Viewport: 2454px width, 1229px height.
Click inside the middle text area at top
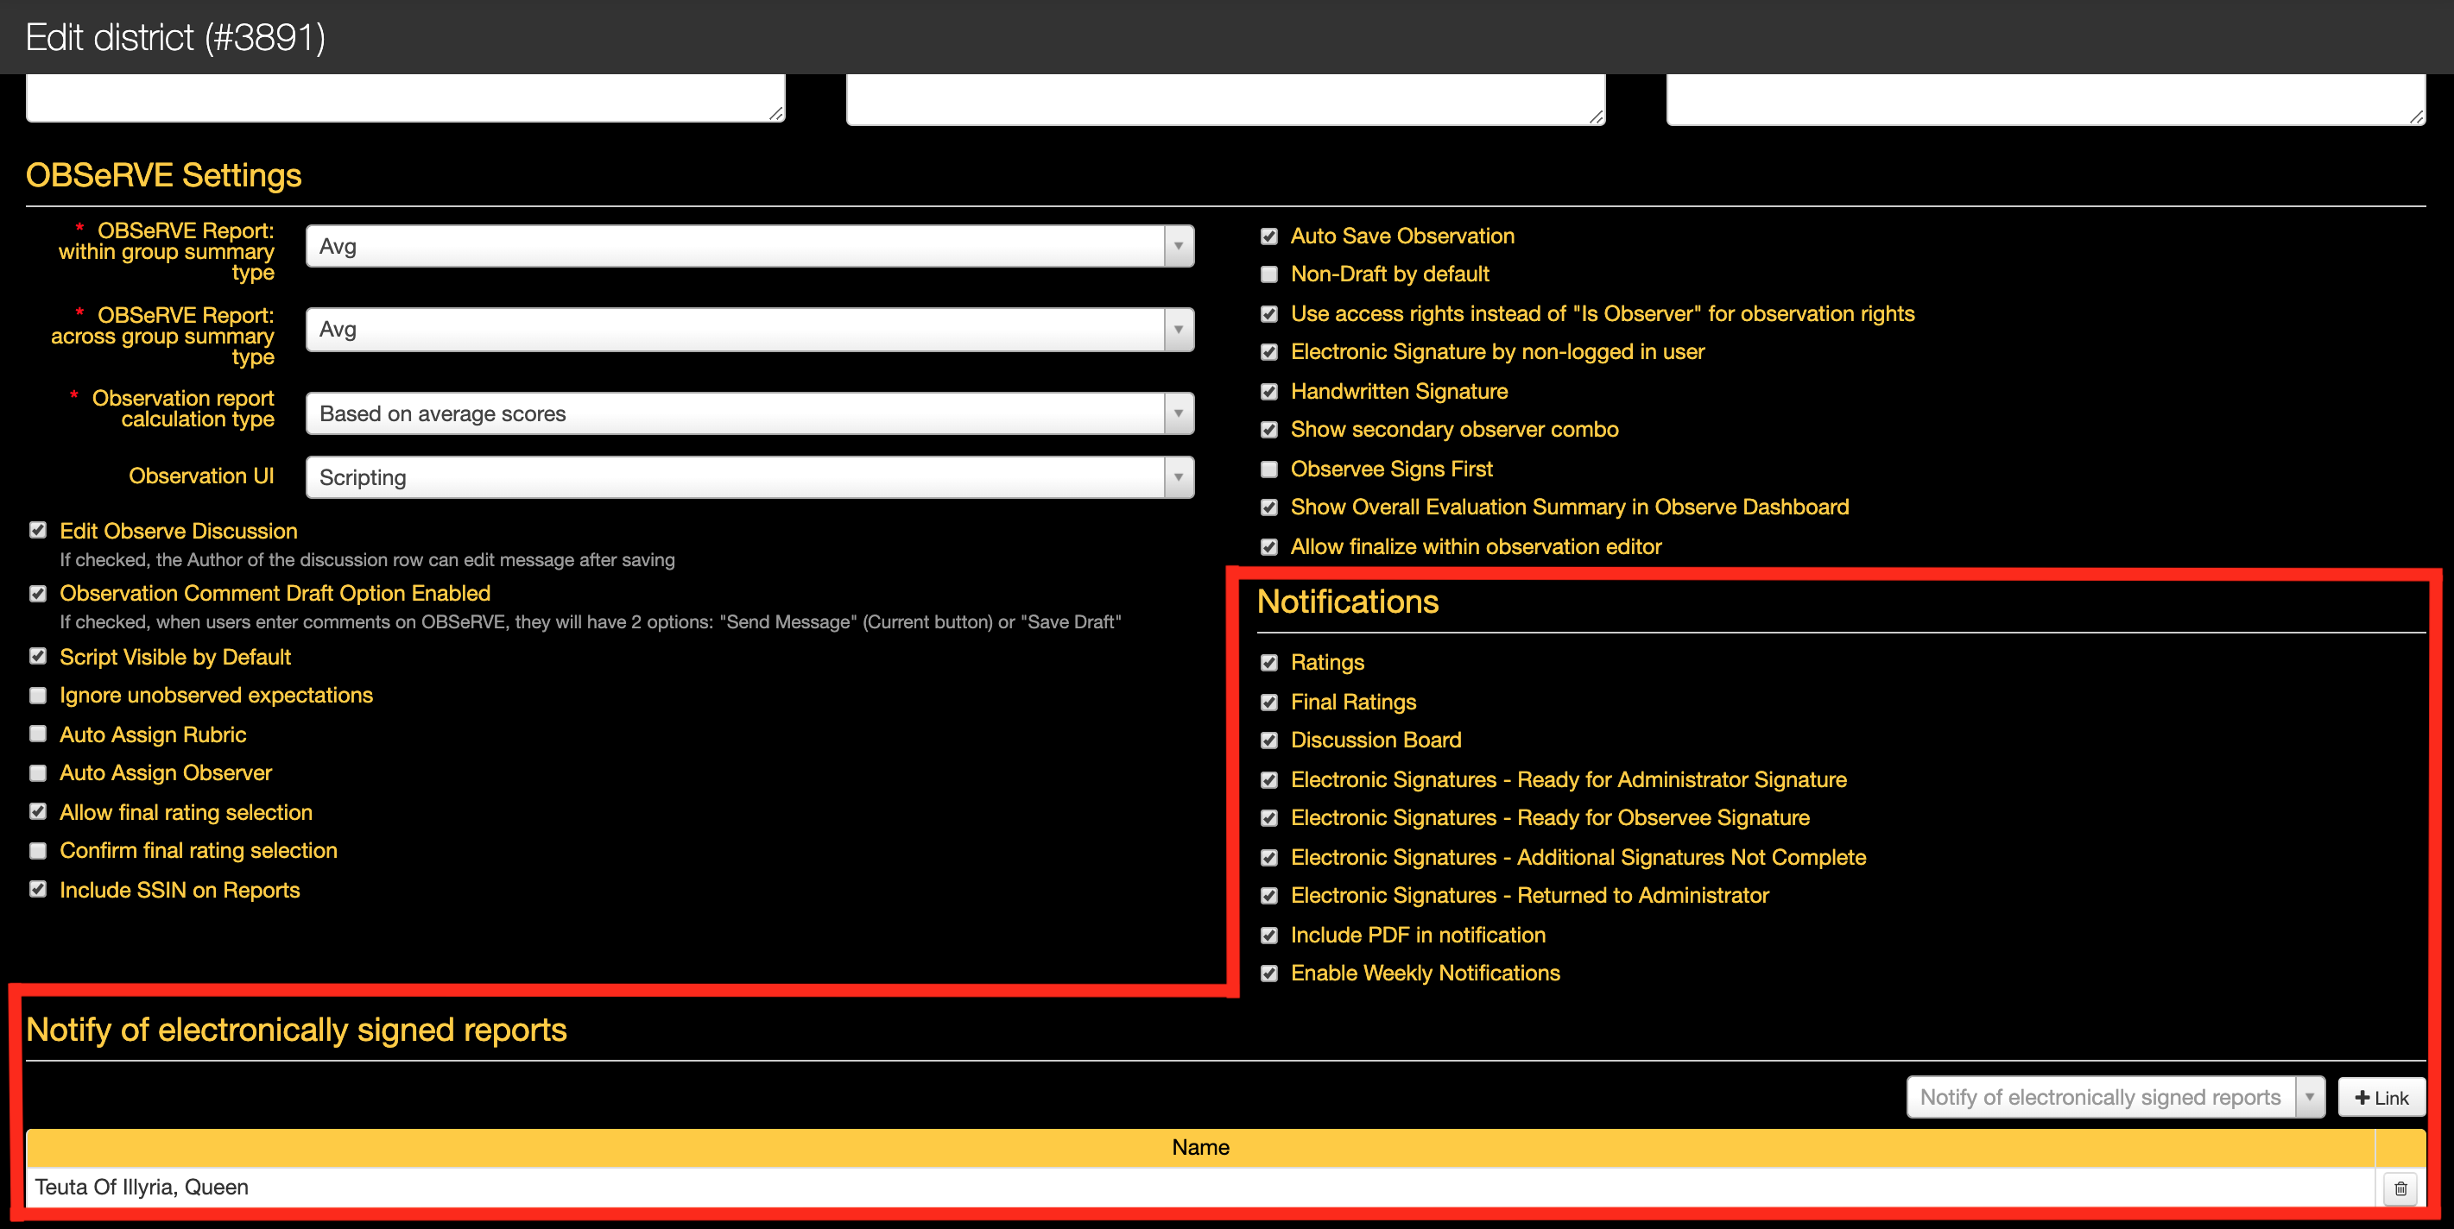click(x=1225, y=98)
